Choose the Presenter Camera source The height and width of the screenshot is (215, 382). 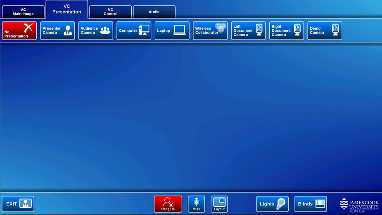pyautogui.click(x=57, y=31)
